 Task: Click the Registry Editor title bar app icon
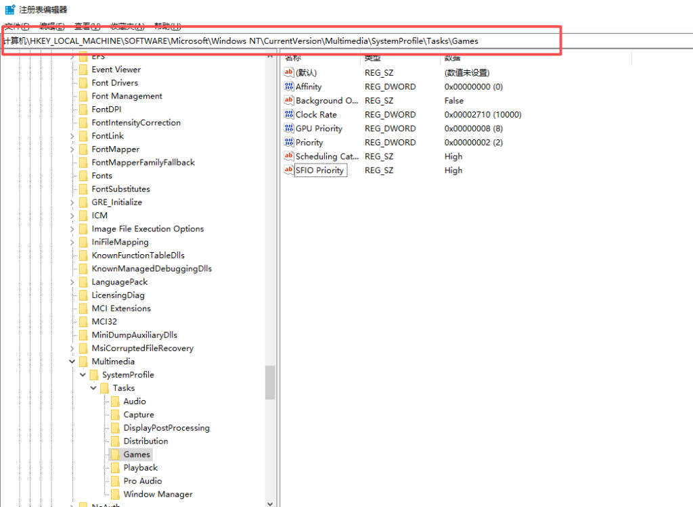click(9, 9)
